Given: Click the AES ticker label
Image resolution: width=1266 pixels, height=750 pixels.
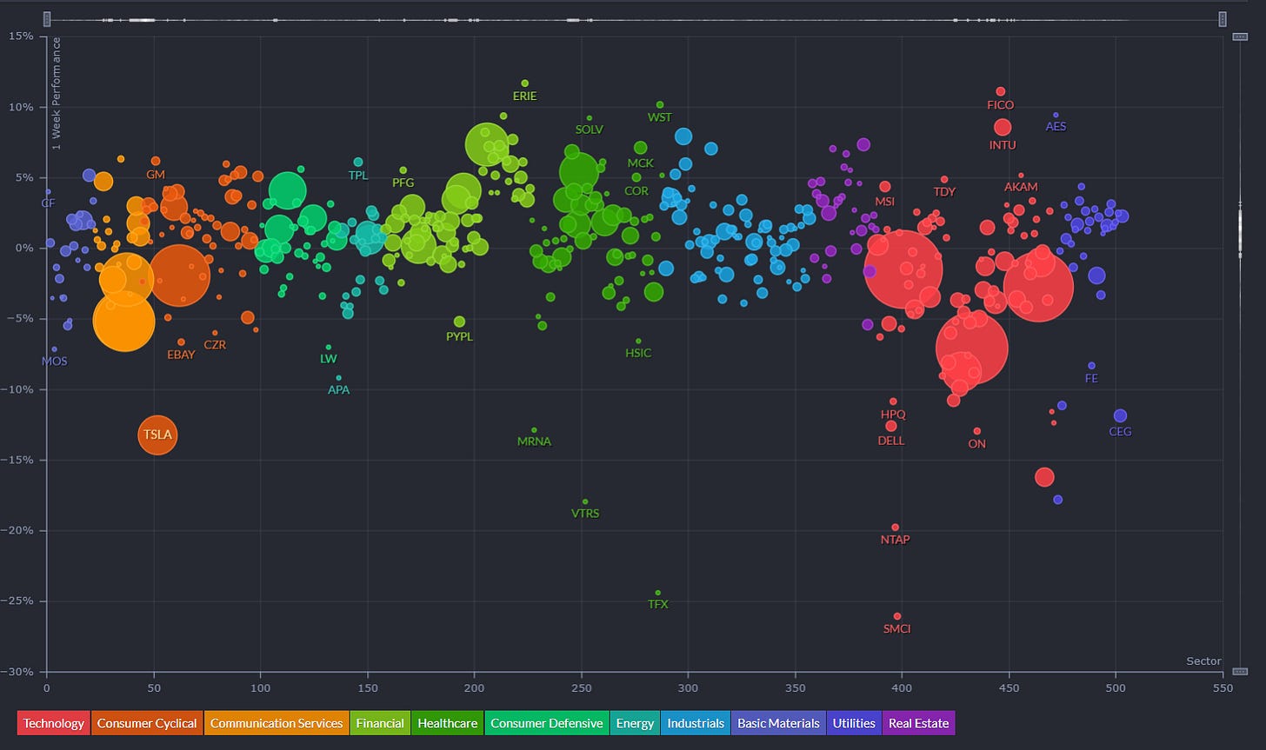Looking at the screenshot, I should (x=1056, y=127).
